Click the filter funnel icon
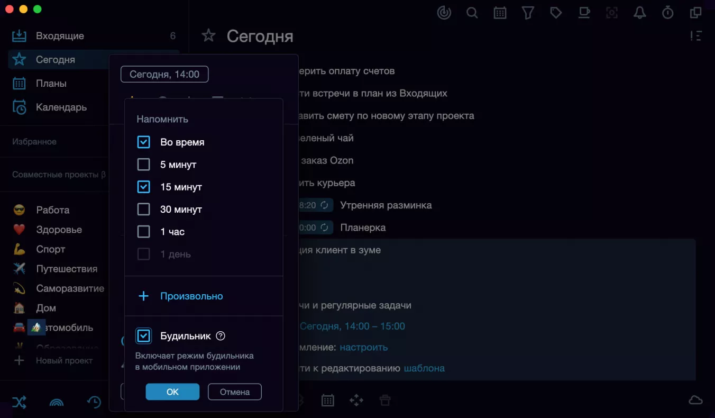 (528, 13)
